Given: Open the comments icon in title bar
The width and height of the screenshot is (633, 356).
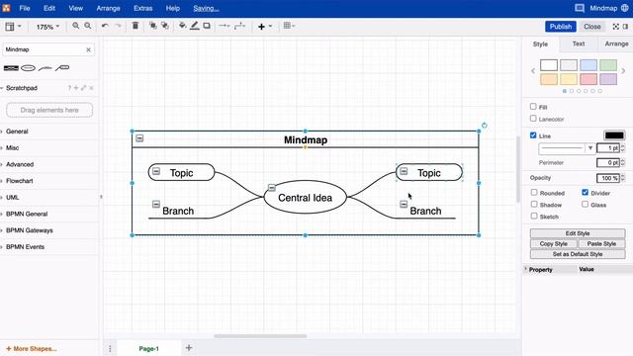Looking at the screenshot, I should coord(580,8).
